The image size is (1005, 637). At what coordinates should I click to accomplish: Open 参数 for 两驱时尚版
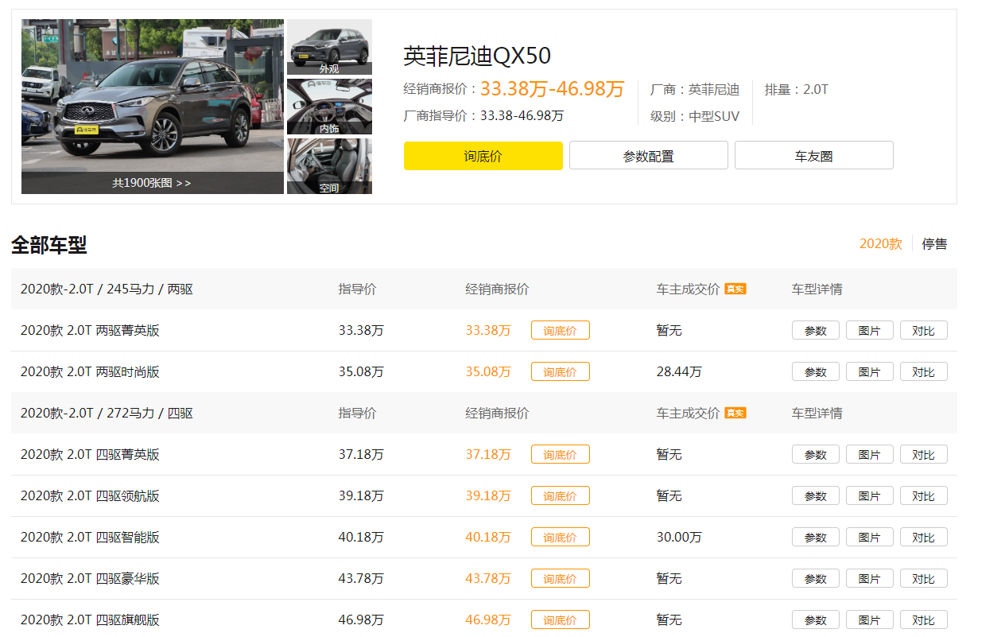coord(816,372)
